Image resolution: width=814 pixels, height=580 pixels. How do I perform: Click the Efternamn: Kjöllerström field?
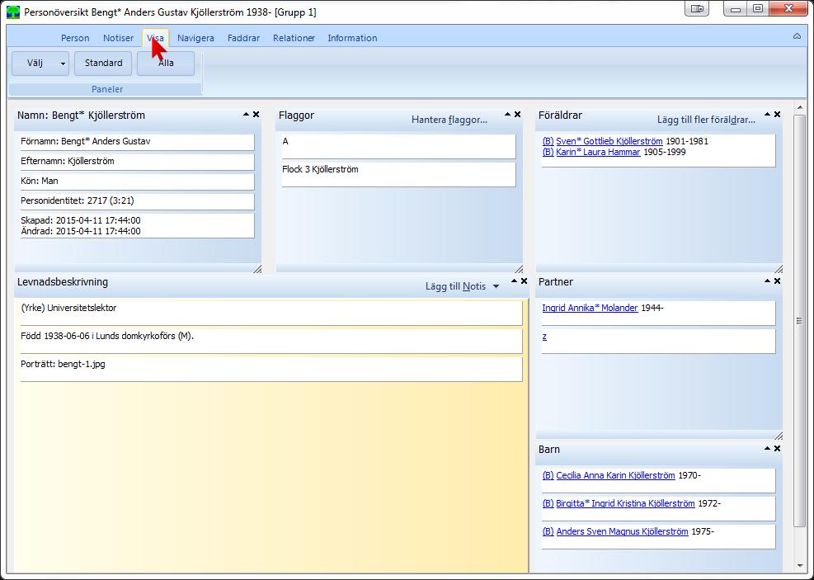(138, 162)
